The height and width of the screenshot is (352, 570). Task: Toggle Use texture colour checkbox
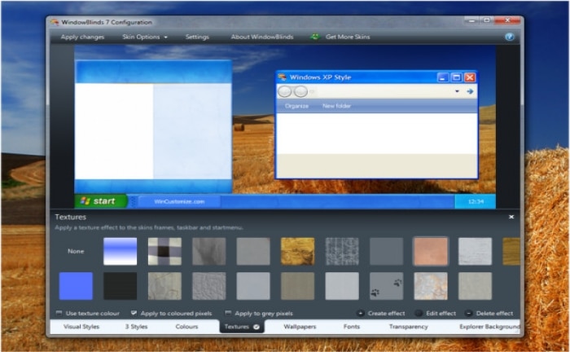pos(59,313)
